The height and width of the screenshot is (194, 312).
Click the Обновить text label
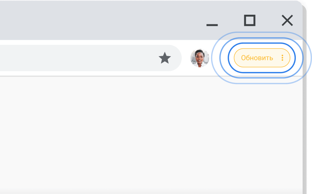[x=257, y=58]
